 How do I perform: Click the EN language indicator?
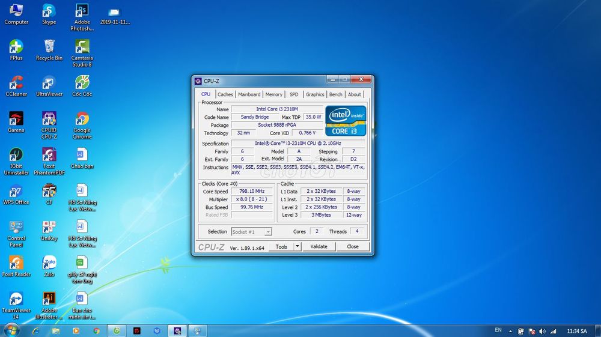click(498, 330)
